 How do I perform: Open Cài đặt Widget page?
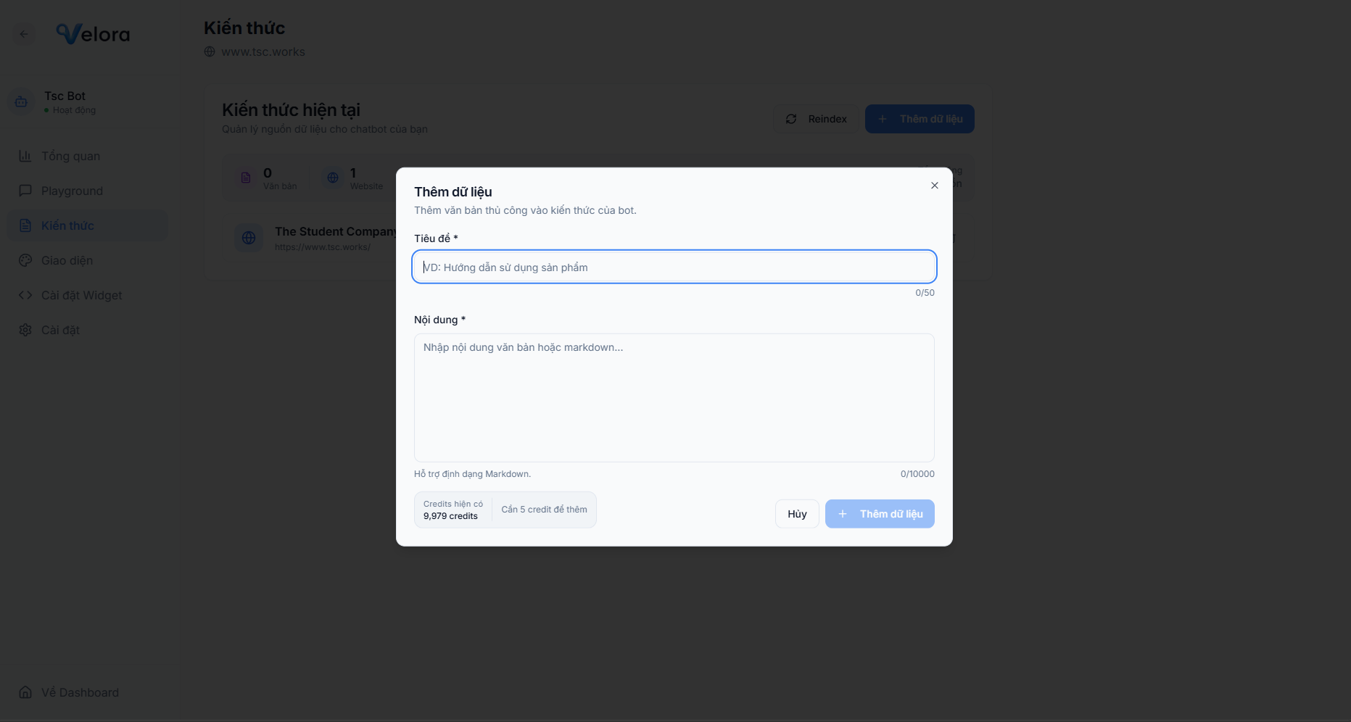pyautogui.click(x=81, y=295)
